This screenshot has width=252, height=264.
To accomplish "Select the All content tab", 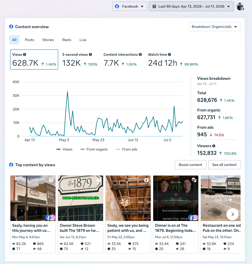I will (14, 40).
